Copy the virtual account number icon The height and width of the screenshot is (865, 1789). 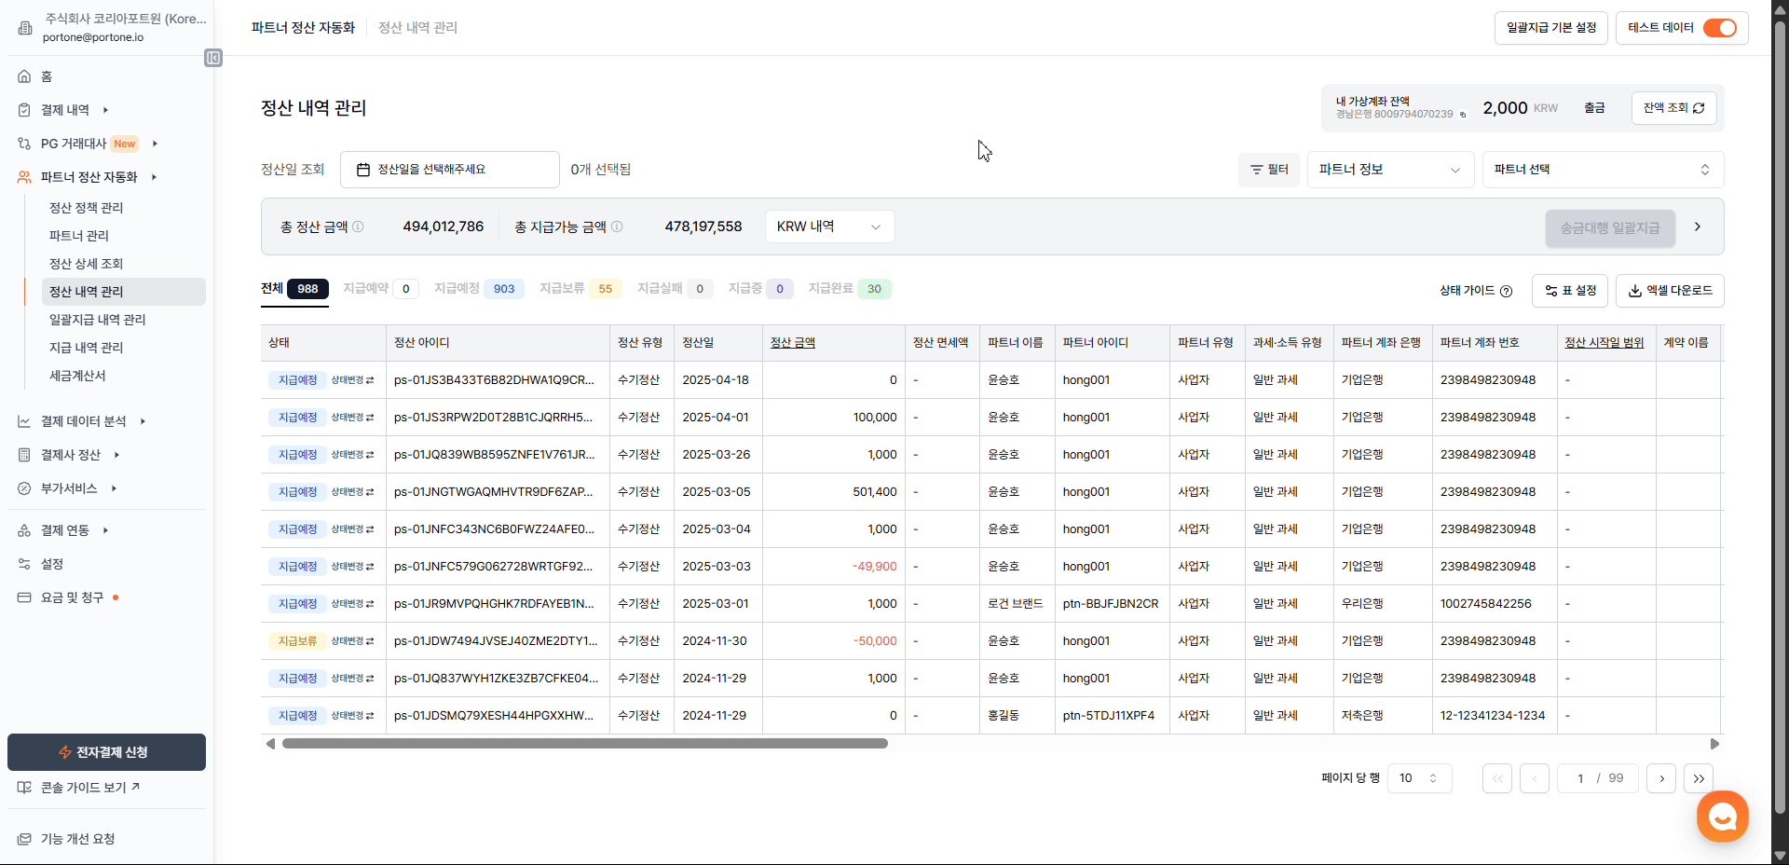[x=1463, y=115]
